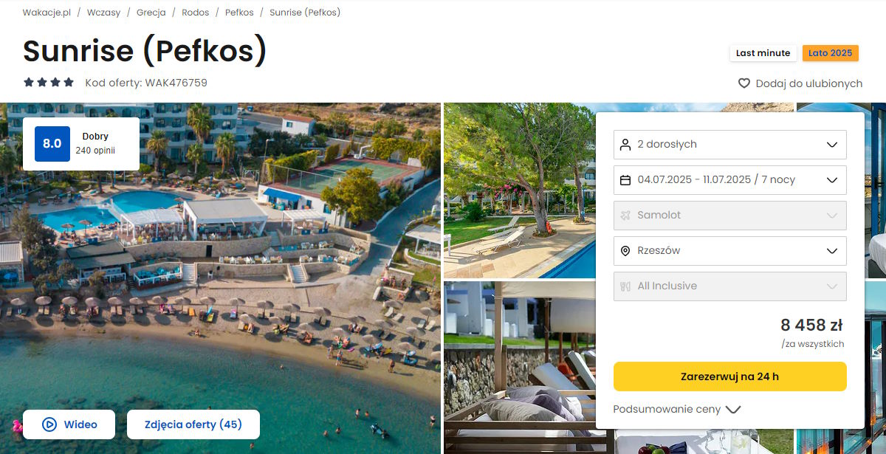
Task: Expand Podsumowanie ceny price summary
Action: (x=677, y=409)
